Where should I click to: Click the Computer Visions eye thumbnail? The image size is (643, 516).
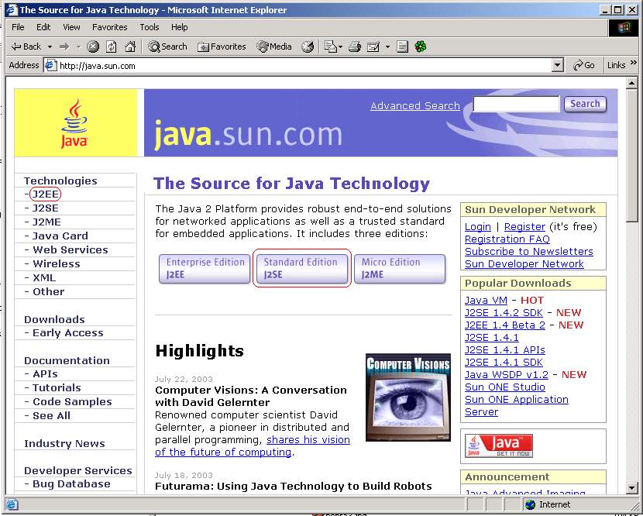click(408, 397)
